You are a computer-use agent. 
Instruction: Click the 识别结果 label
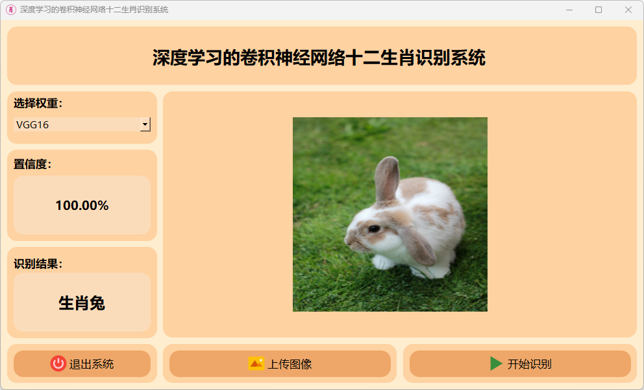[x=38, y=264]
